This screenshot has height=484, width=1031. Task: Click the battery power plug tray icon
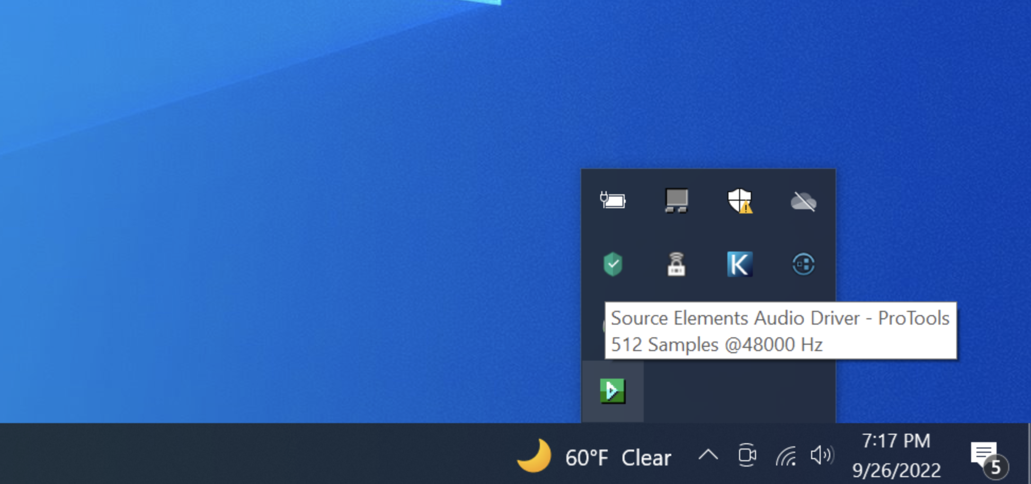pyautogui.click(x=612, y=201)
